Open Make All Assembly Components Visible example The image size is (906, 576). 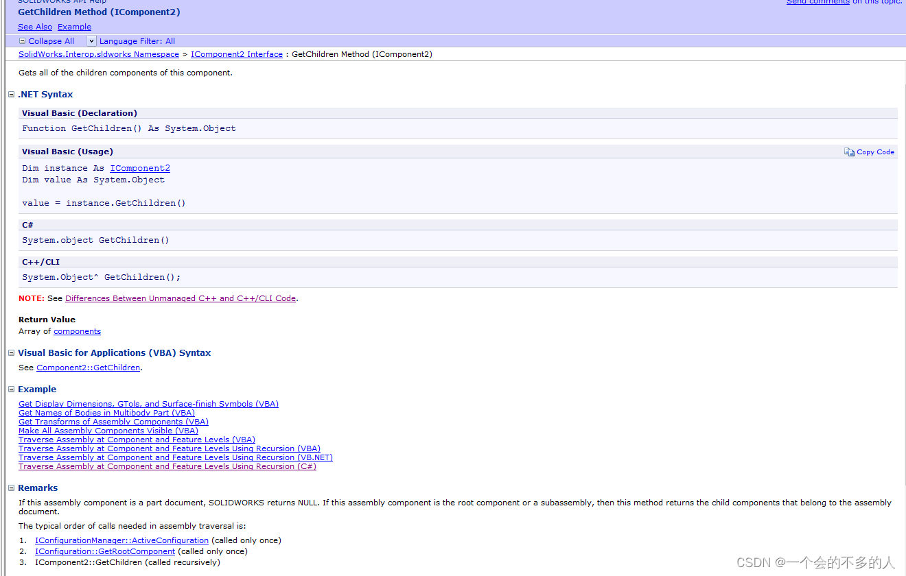point(108,431)
